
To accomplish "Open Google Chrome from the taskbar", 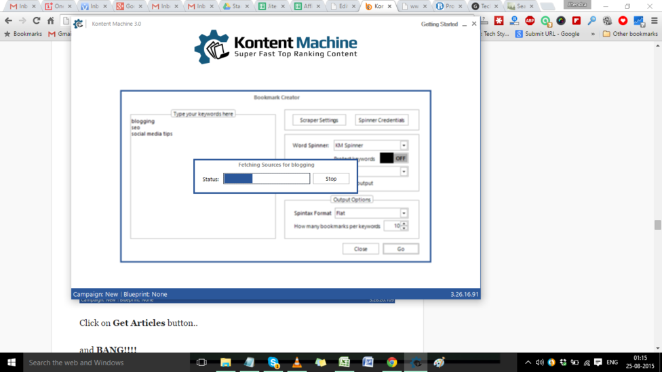I will [392, 363].
